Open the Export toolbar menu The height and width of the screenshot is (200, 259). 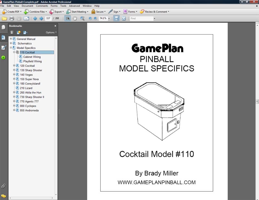pyautogui.click(x=57, y=12)
